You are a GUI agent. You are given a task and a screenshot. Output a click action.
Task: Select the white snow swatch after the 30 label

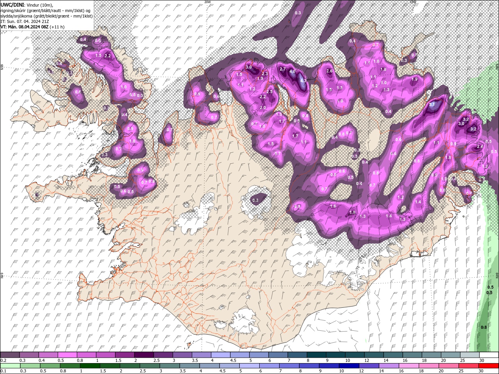489,355
